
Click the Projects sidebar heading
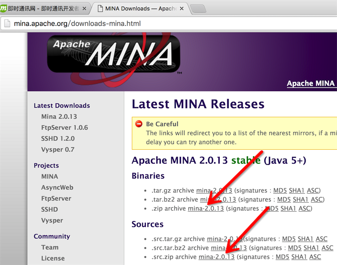click(x=46, y=166)
